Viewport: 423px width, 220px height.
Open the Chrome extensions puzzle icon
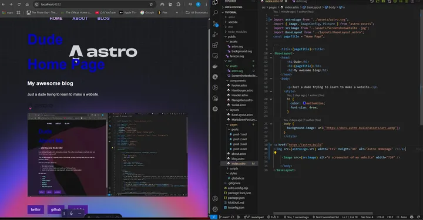(179, 4)
